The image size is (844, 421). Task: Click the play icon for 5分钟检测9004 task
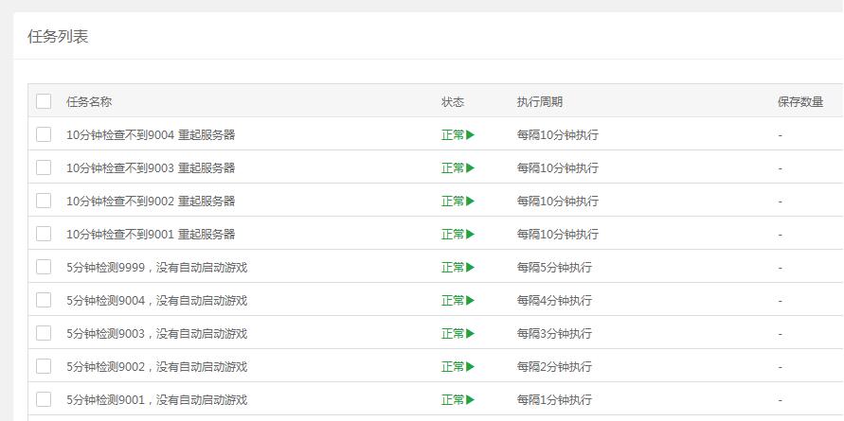coord(471,301)
